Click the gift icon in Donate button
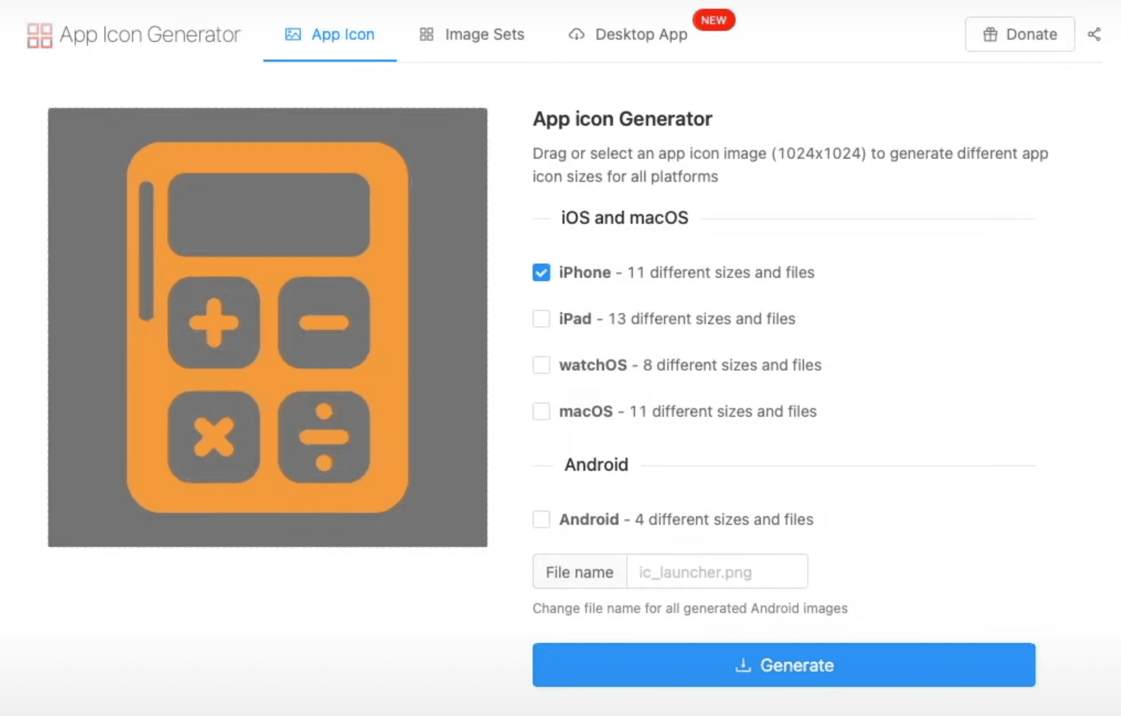This screenshot has height=716, width=1121. point(990,35)
